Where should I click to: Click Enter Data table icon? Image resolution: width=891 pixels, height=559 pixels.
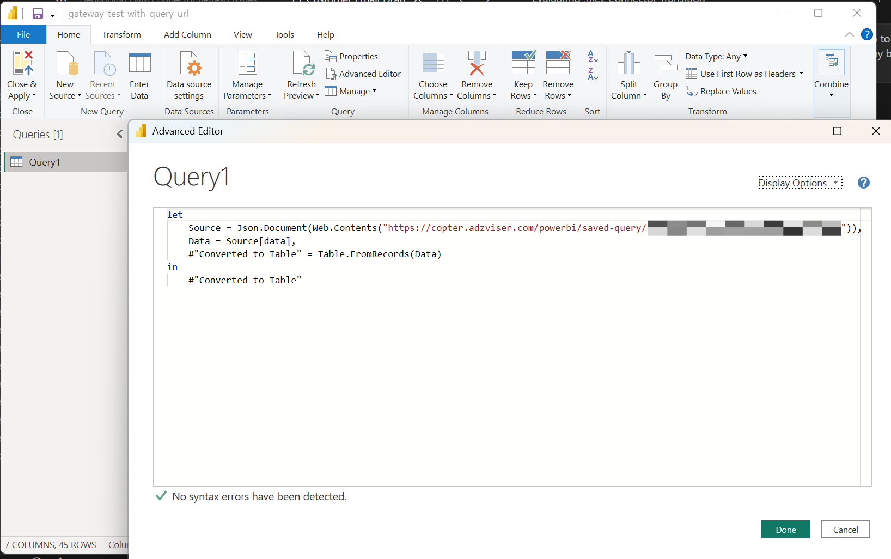[x=139, y=63]
